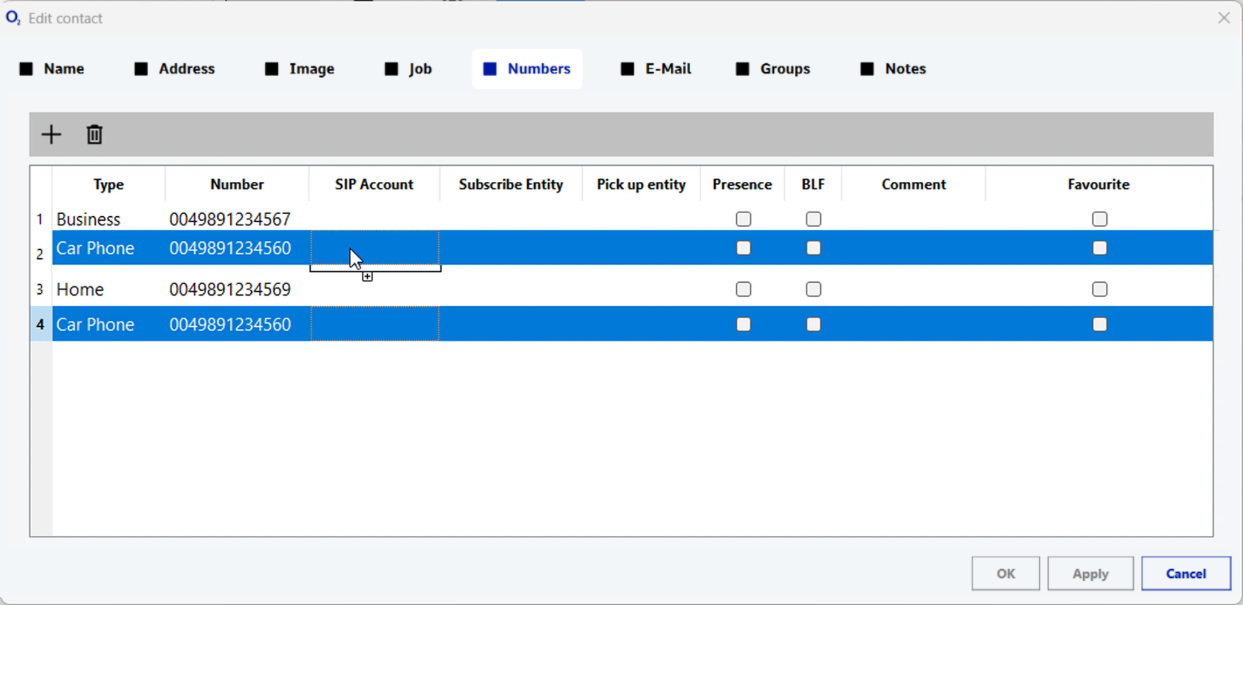The width and height of the screenshot is (1243, 699).
Task: Click the Cancel button
Action: point(1185,573)
